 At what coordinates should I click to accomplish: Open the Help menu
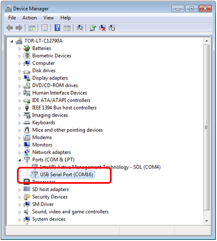pos(66,18)
